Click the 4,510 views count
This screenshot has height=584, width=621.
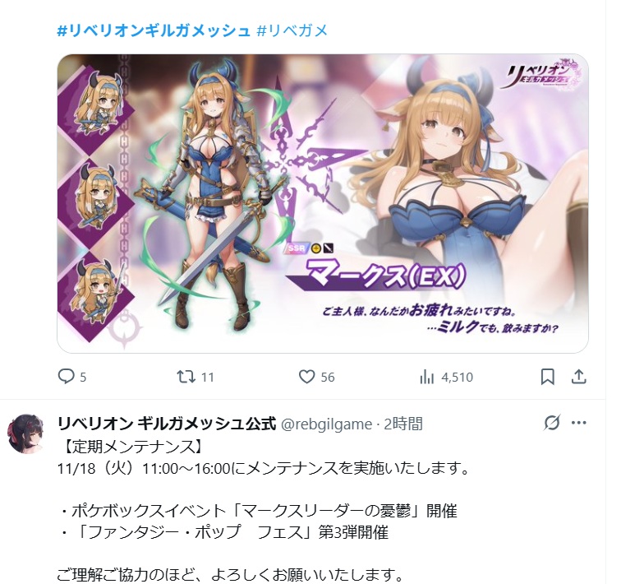(x=457, y=377)
